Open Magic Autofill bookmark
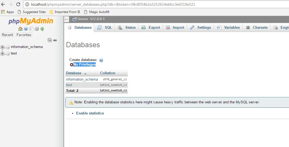The image size is (289, 147). pos(97,12)
